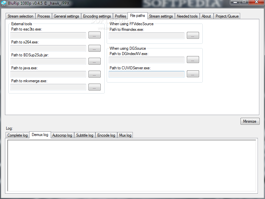Screen dimensions: 265x199
Task: Select the File paths tab
Action: pos(137,16)
